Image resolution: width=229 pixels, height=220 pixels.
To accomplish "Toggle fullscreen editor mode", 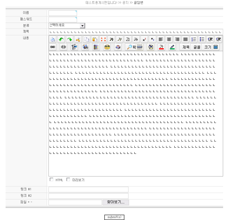I will (103, 39).
